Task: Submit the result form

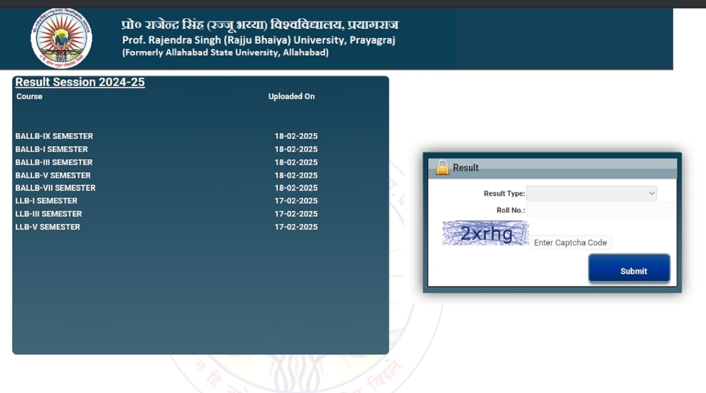Action: [x=629, y=269]
